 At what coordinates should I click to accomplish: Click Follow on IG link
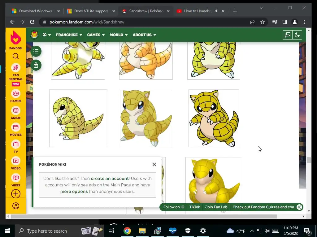(174, 207)
